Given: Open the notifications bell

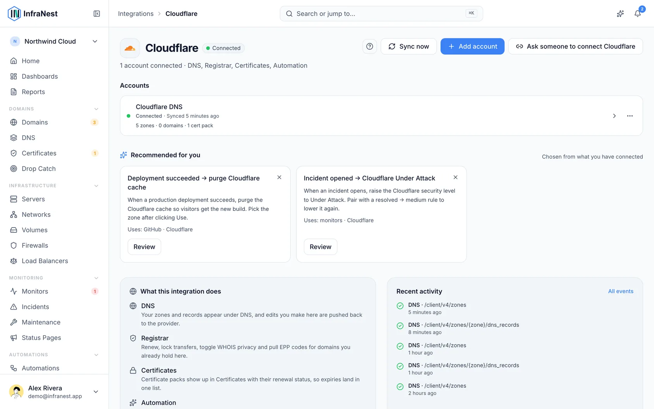Looking at the screenshot, I should (x=637, y=14).
